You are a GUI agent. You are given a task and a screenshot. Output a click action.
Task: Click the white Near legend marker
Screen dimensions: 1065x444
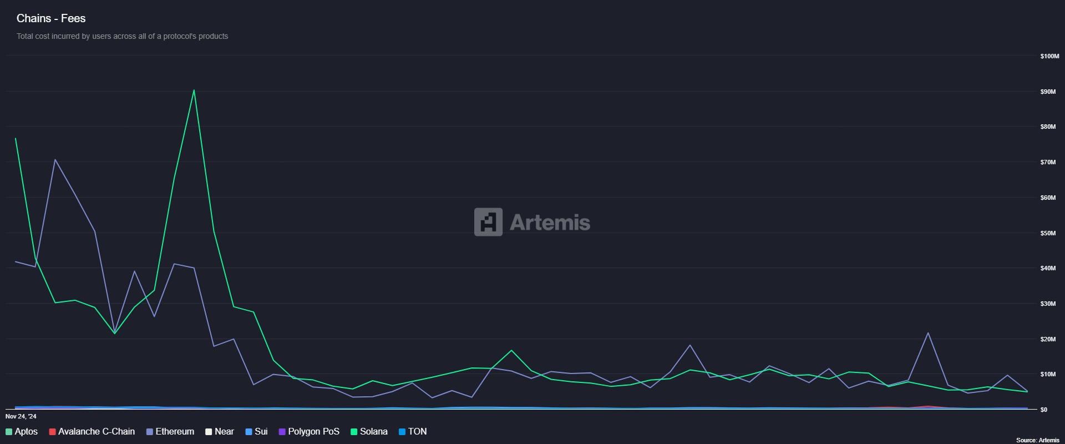pyautogui.click(x=209, y=432)
